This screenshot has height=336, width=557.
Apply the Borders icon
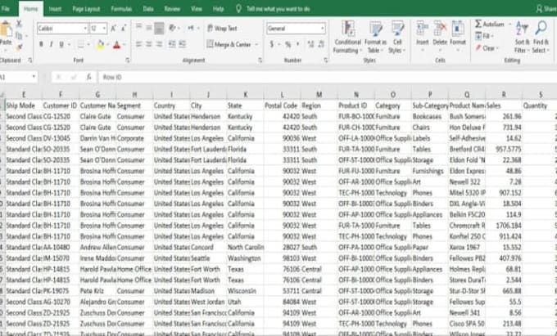tap(81, 44)
